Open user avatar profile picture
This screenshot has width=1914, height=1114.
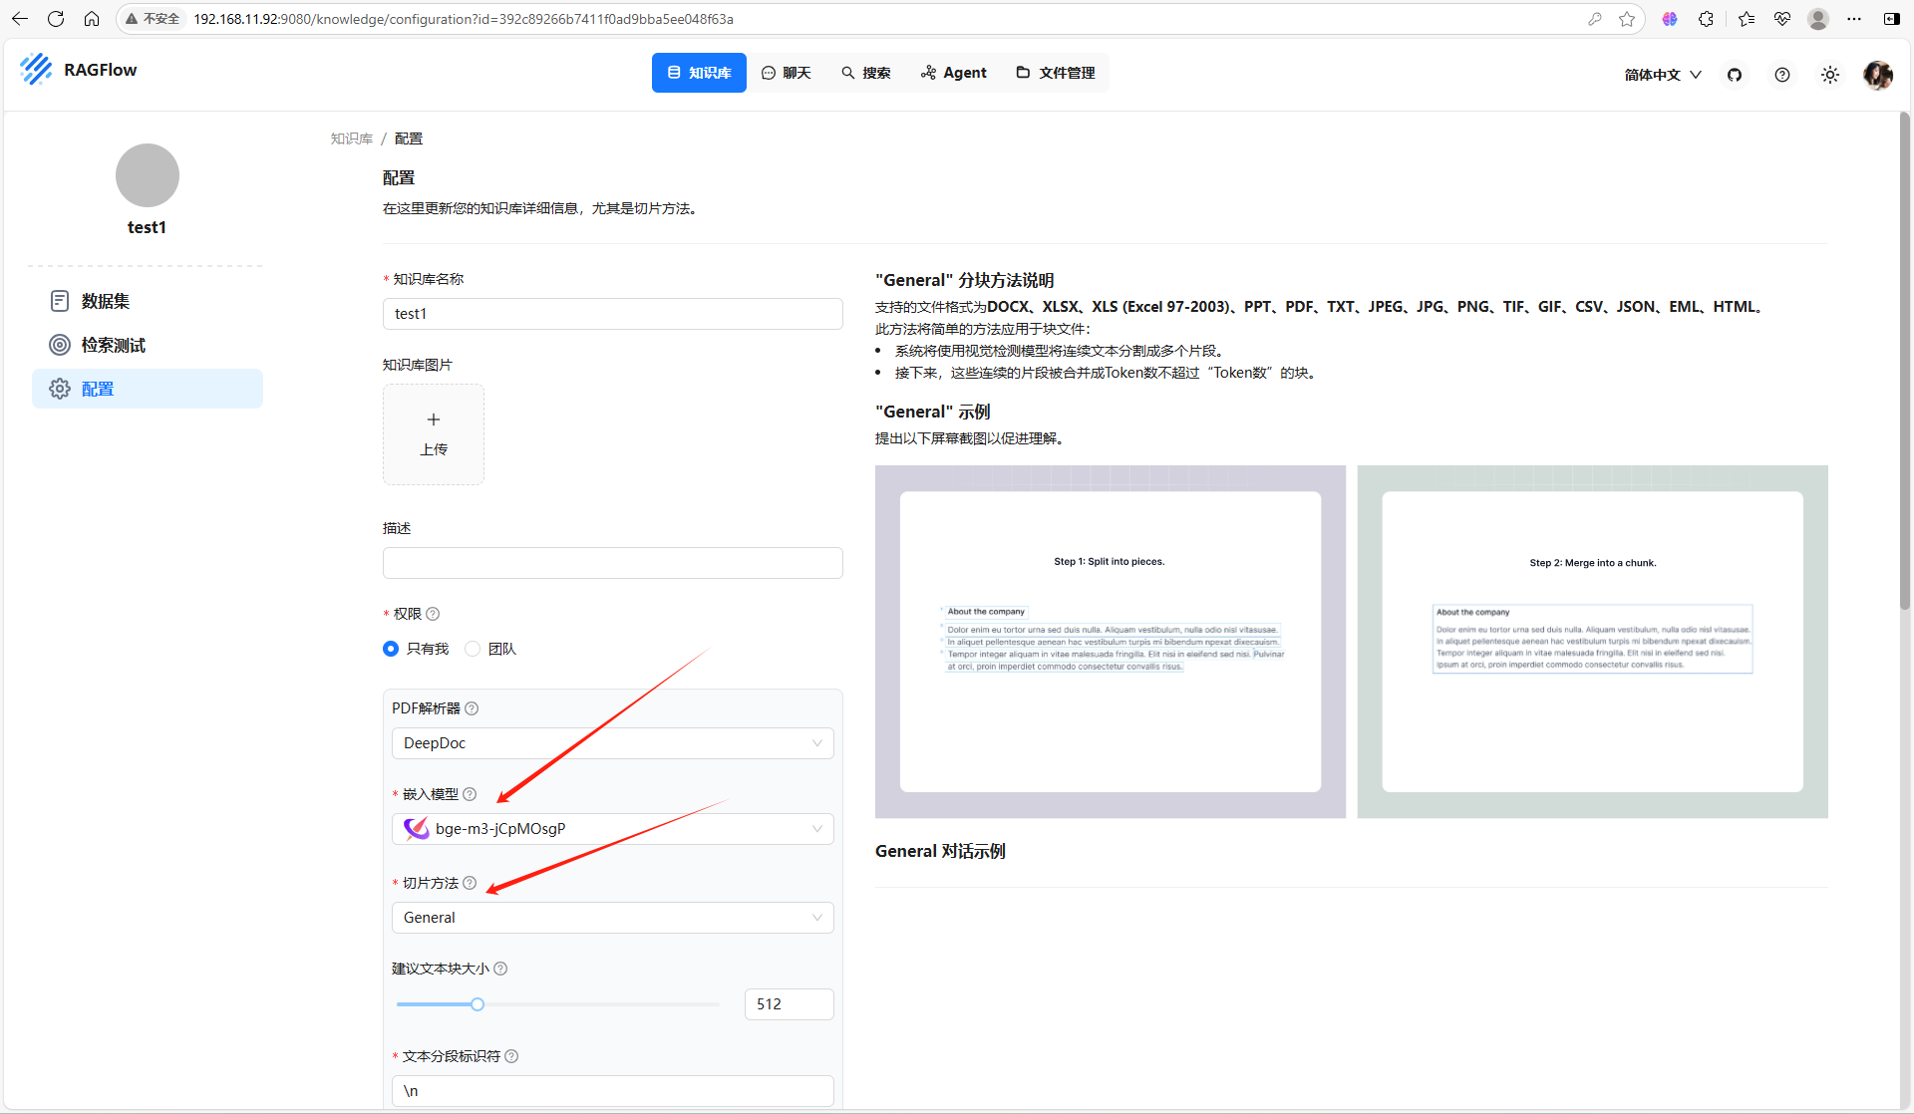[x=1878, y=75]
